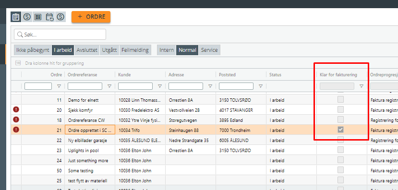Click the red warning icon on order 18
The width and height of the screenshot is (398, 190).
(16, 119)
